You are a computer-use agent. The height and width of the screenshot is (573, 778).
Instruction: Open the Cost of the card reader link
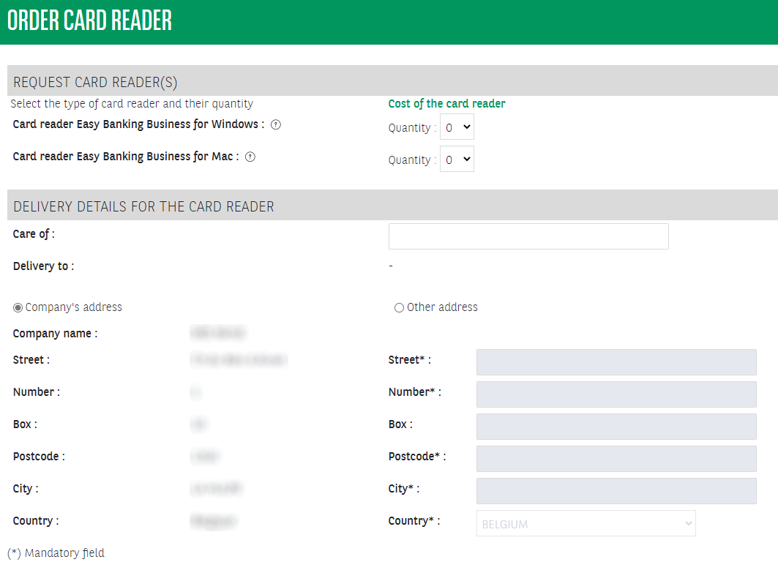click(x=446, y=104)
